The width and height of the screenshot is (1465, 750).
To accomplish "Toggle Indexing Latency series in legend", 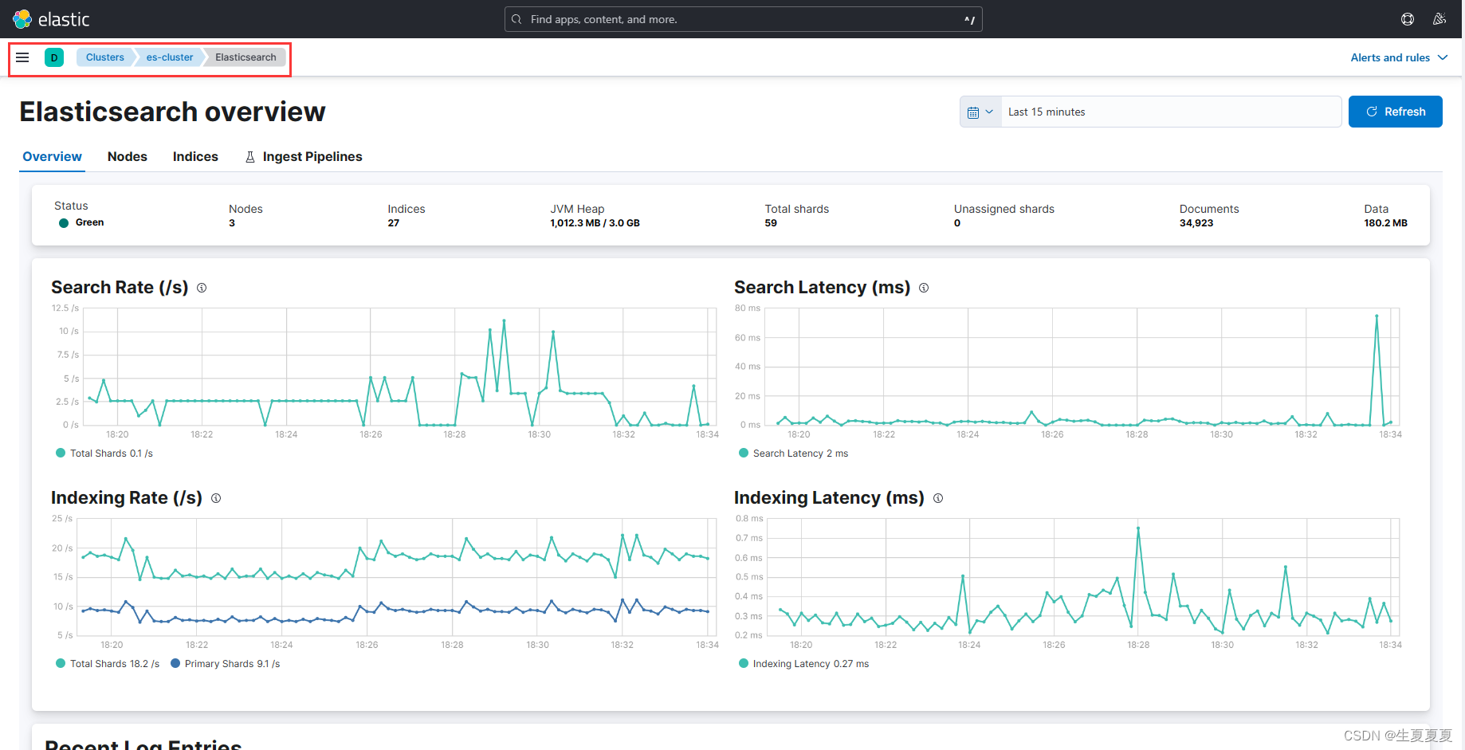I will coord(804,664).
